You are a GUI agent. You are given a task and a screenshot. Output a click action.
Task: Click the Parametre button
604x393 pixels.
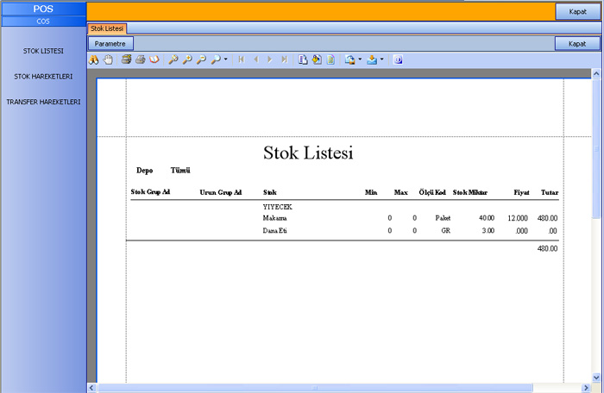click(x=110, y=43)
